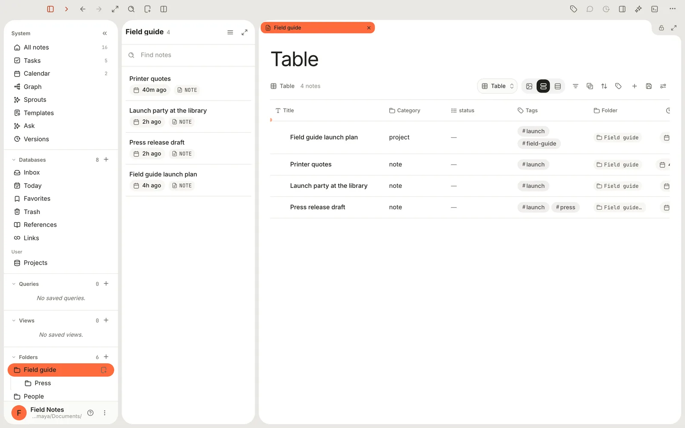Open the Press release draft note card

188,149
